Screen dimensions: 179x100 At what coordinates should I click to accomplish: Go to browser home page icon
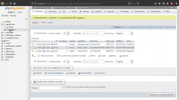pos(15,4)
